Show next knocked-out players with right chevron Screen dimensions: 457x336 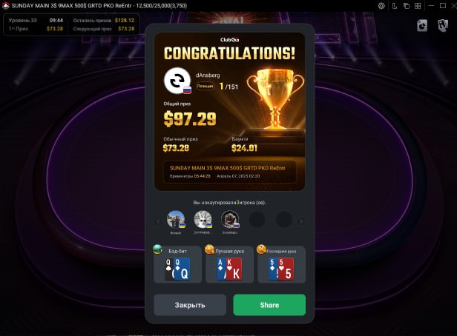point(301,221)
